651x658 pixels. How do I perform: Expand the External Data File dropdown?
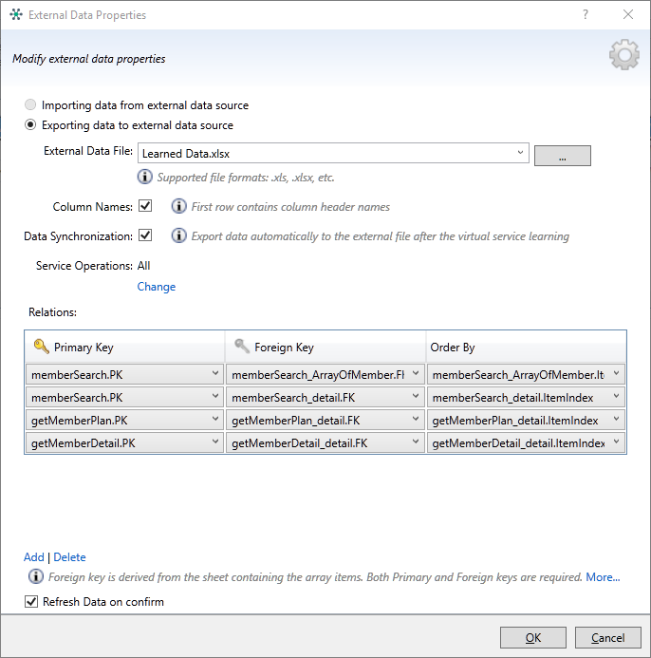point(521,153)
